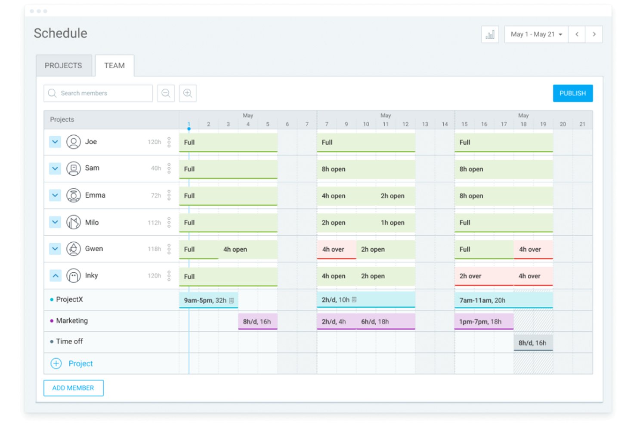Expand Emma's row chevron
Screen dimensions: 637x424
coord(55,195)
